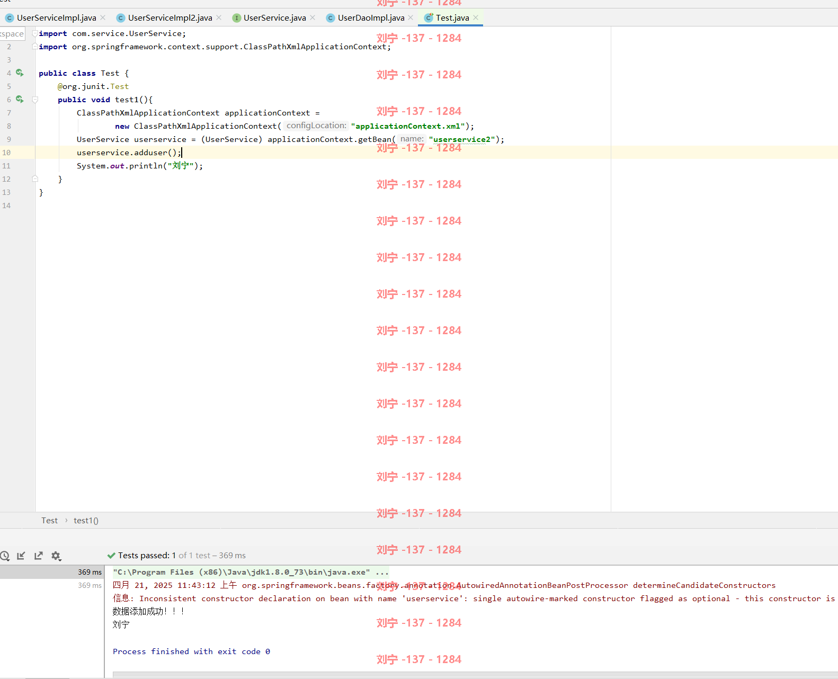Click the 'public class Test' declaration
Image resolution: width=838 pixels, height=679 pixels.
[x=84, y=73]
